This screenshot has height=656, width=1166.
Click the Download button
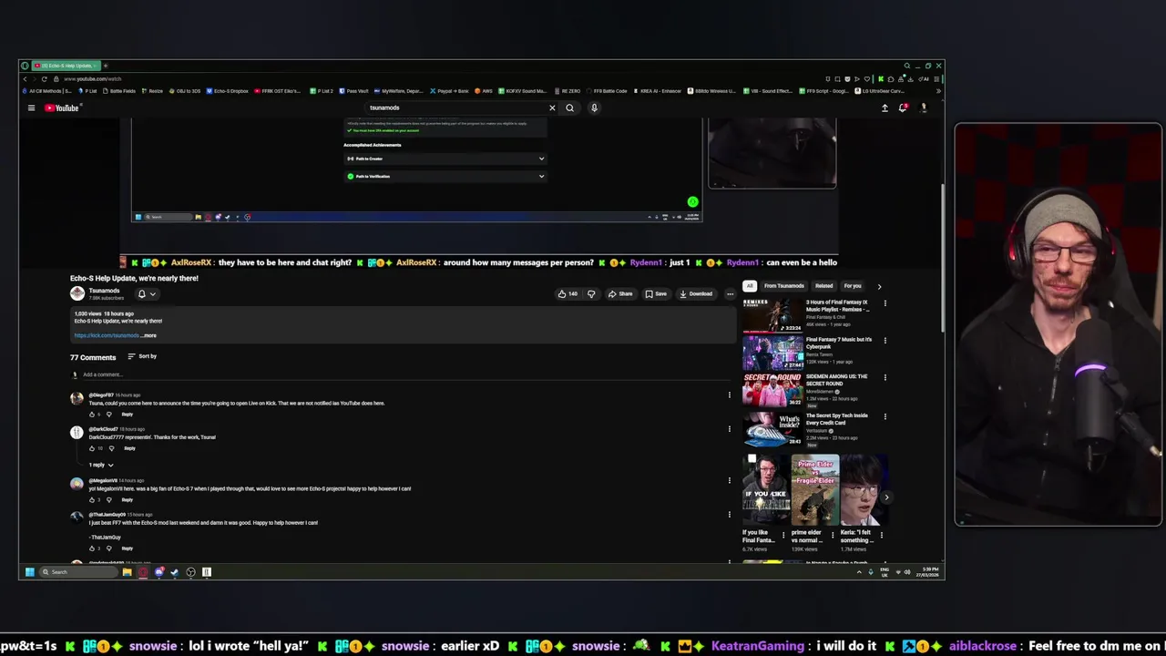pos(696,293)
